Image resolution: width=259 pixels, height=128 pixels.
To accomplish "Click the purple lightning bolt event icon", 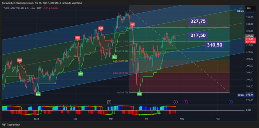I will [x=175, y=102].
